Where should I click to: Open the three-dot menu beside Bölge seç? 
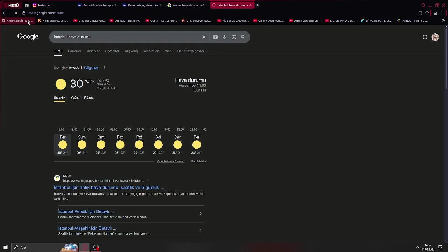click(104, 68)
